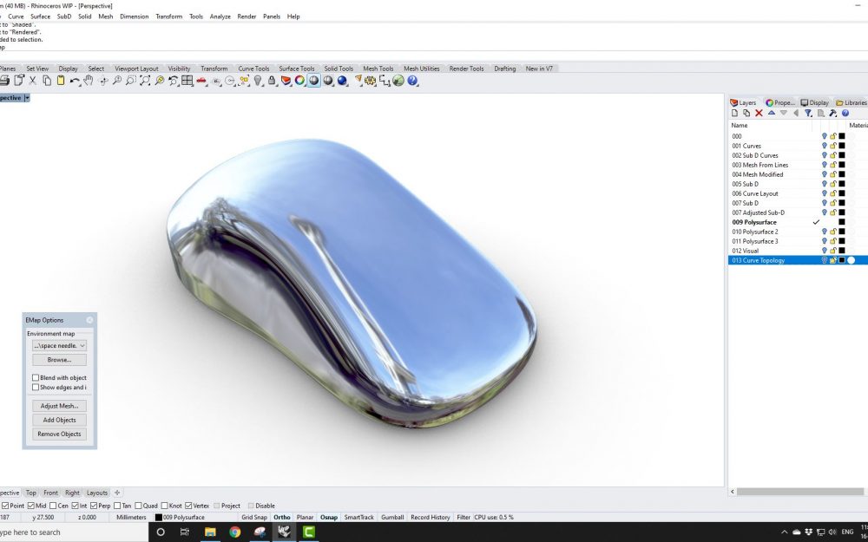The width and height of the screenshot is (868, 542).
Task: Toggle Gumball in the status bar
Action: (392, 517)
